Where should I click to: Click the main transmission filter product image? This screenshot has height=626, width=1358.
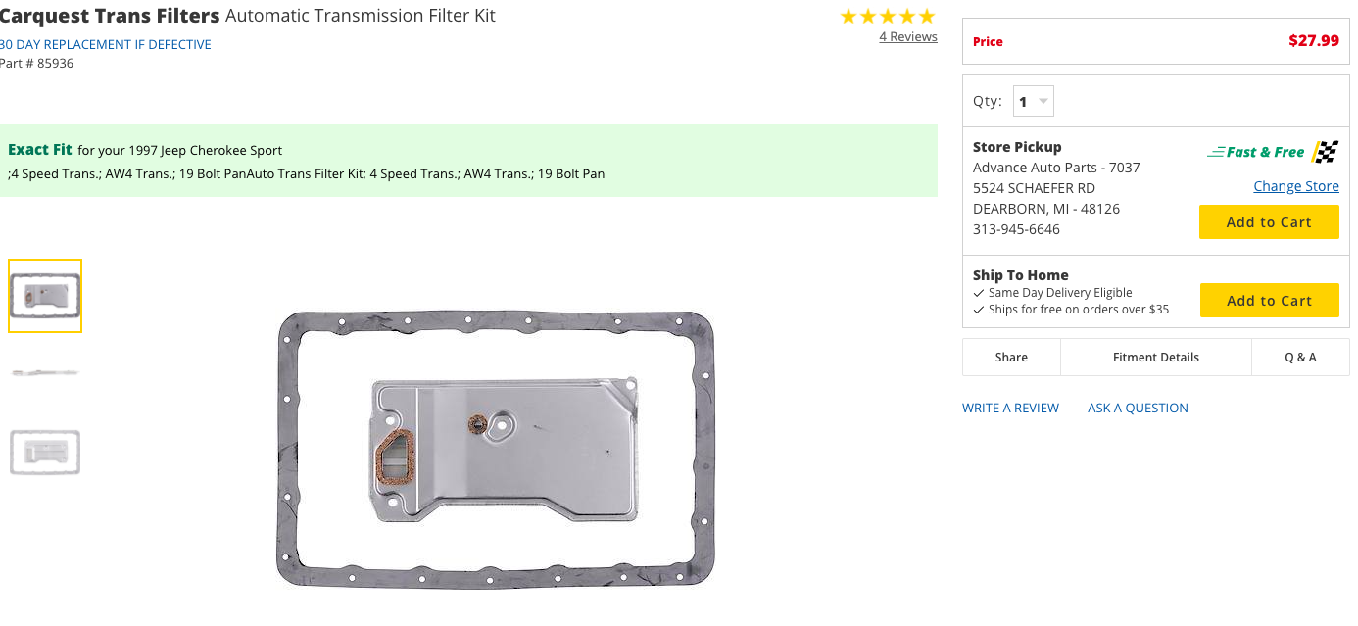(x=496, y=449)
